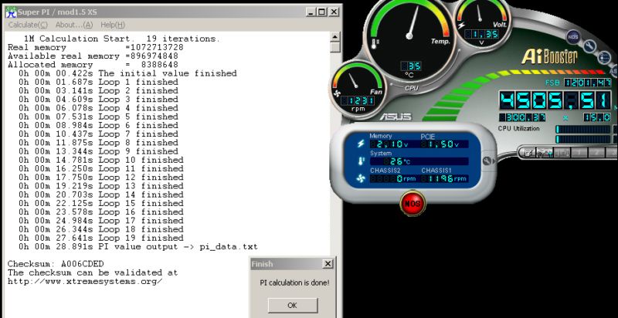Open the Calculate menu in Super PI
The width and height of the screenshot is (618, 318).
click(x=28, y=25)
